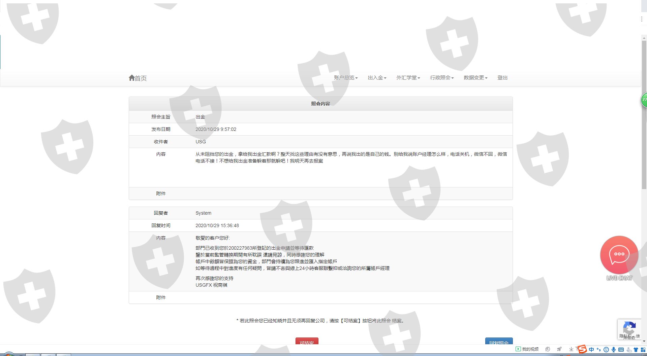Open the Sogou soft keyboard icon
Screen dimensions: 647x356
[621, 350]
